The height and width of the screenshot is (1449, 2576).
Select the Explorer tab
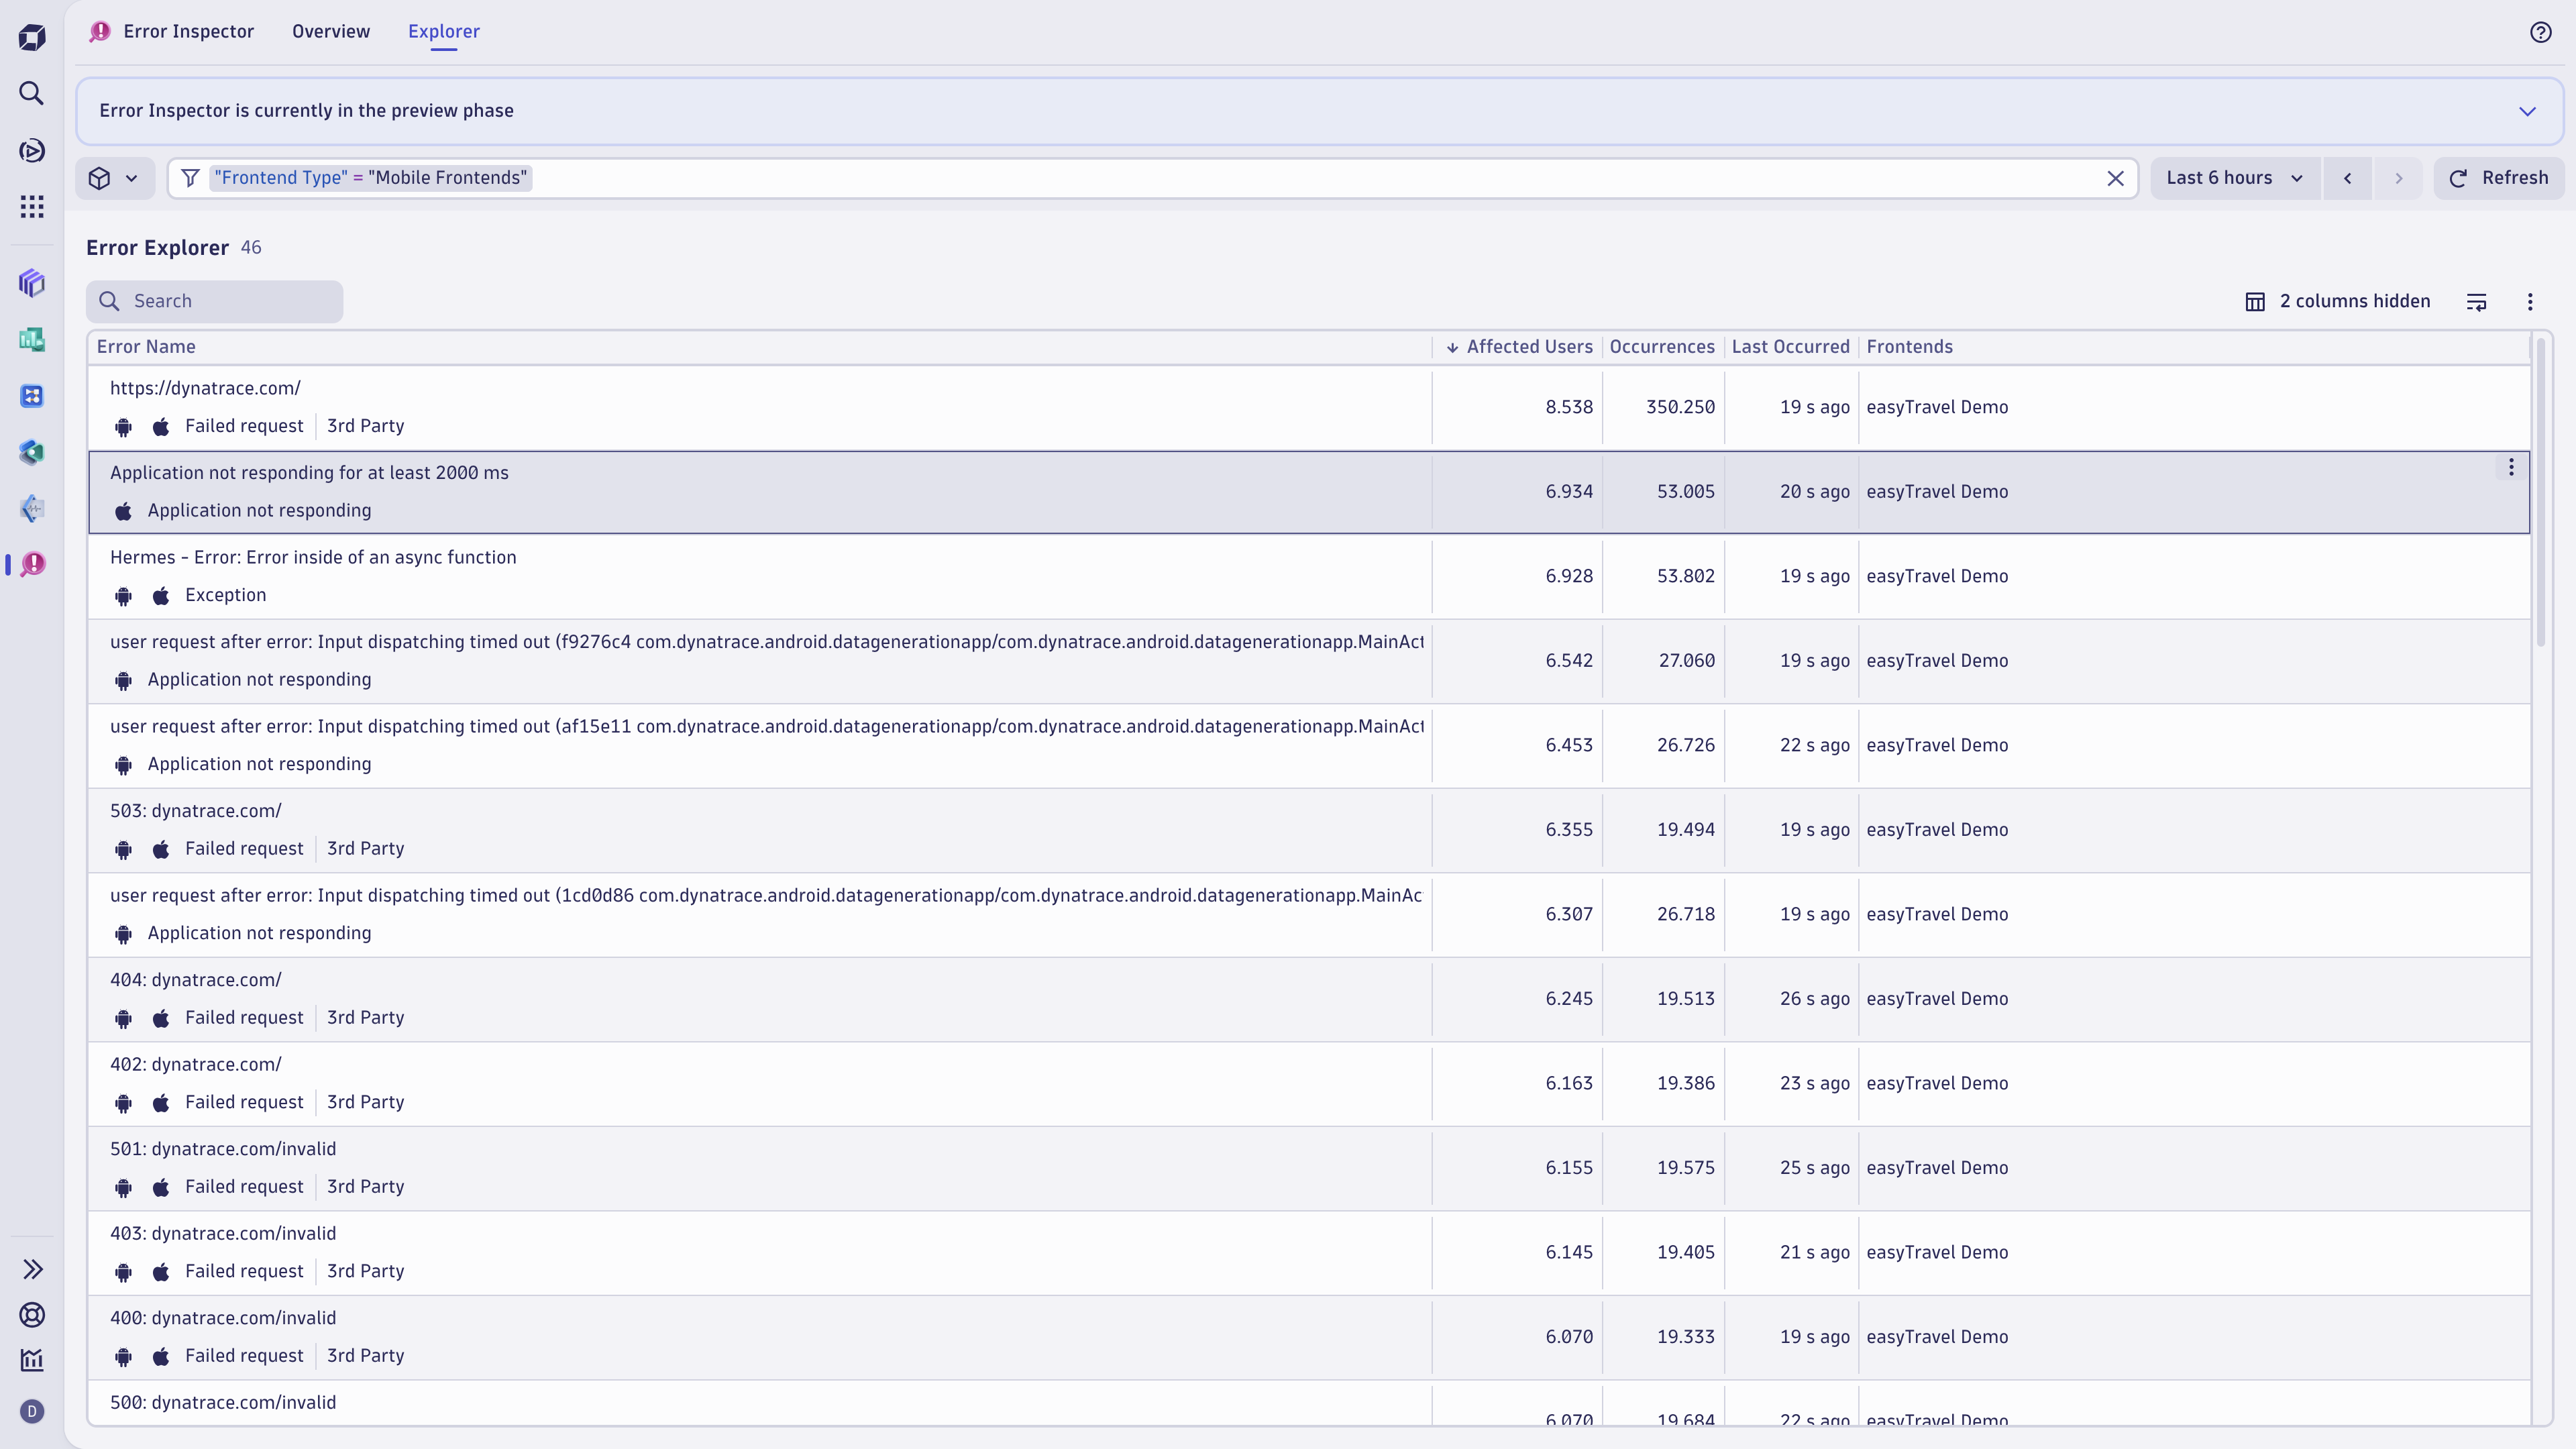(x=444, y=31)
